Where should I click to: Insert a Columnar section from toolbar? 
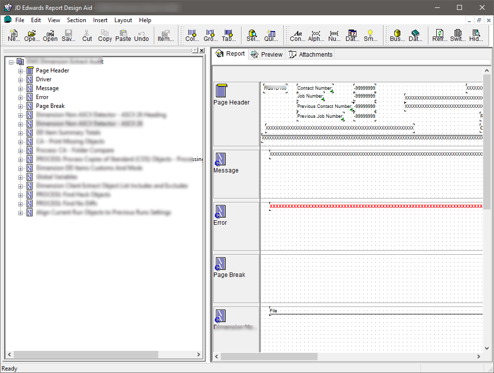(x=192, y=35)
